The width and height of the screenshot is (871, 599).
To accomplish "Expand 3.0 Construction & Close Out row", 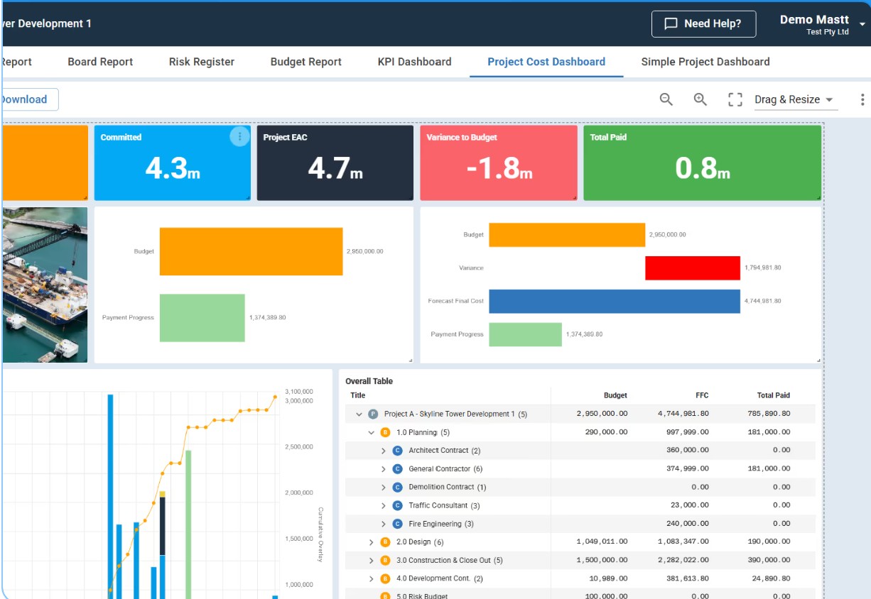I will (x=371, y=561).
